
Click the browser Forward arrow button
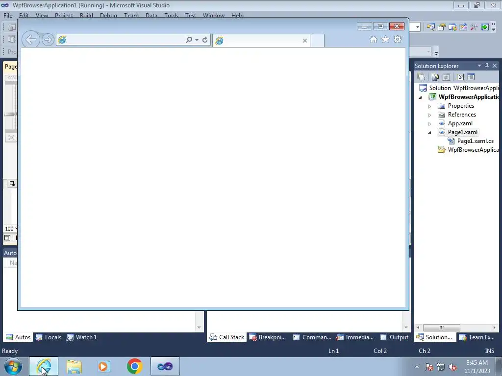48,40
